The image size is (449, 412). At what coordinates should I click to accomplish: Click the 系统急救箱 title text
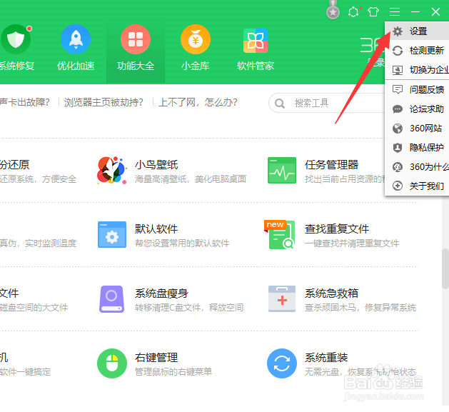(331, 293)
